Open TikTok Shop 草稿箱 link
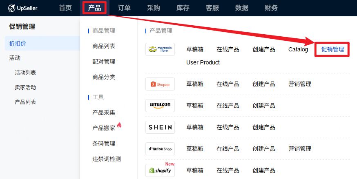The height and width of the screenshot is (179, 357). 195,149
